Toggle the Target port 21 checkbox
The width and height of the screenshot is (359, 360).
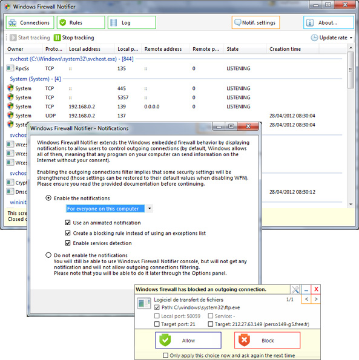click(x=157, y=324)
